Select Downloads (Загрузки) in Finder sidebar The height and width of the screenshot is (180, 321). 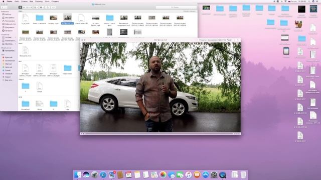click(8, 30)
